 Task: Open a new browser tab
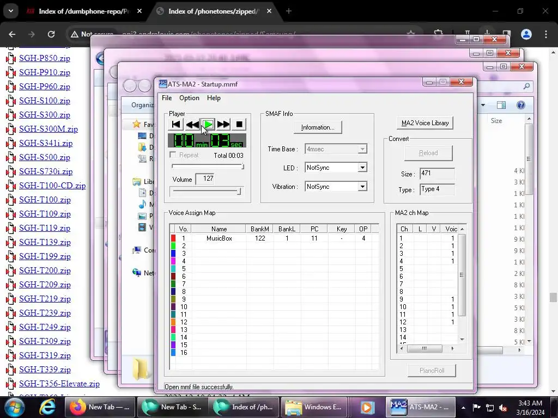click(289, 11)
